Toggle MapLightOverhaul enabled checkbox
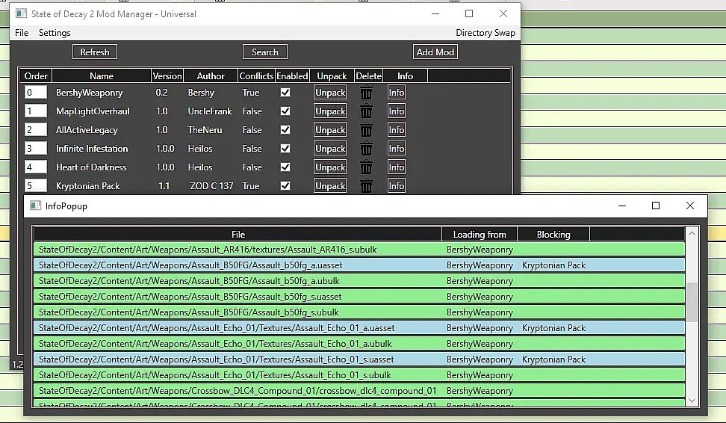This screenshot has width=726, height=423. pyautogui.click(x=285, y=111)
